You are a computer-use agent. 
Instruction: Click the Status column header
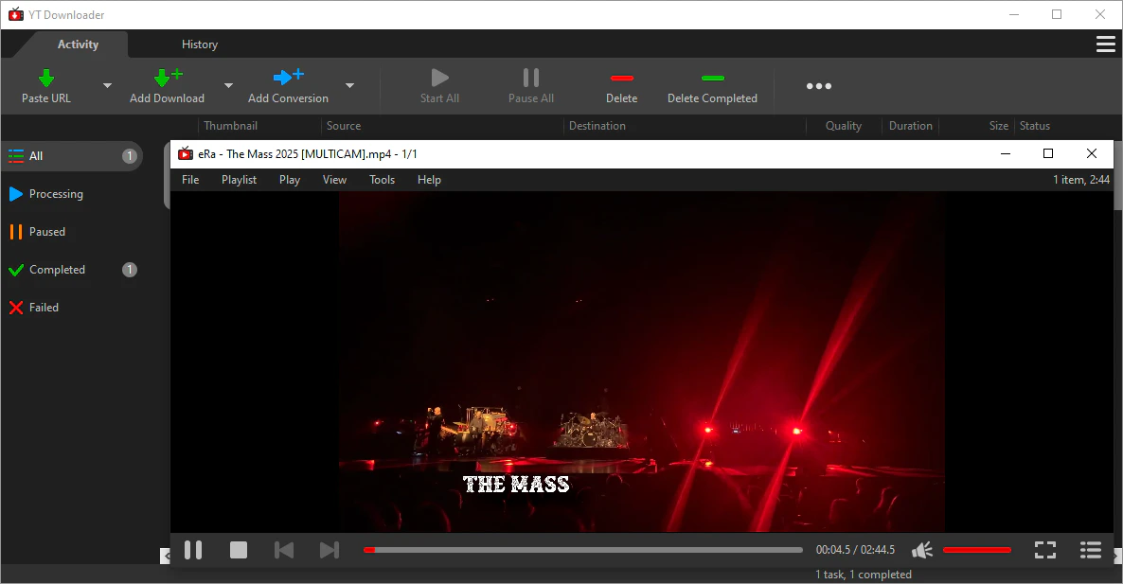click(x=1034, y=126)
